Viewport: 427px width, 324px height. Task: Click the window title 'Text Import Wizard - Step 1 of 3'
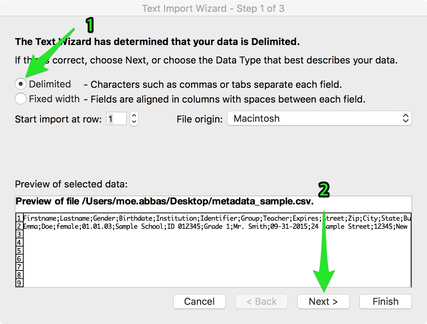point(213,8)
